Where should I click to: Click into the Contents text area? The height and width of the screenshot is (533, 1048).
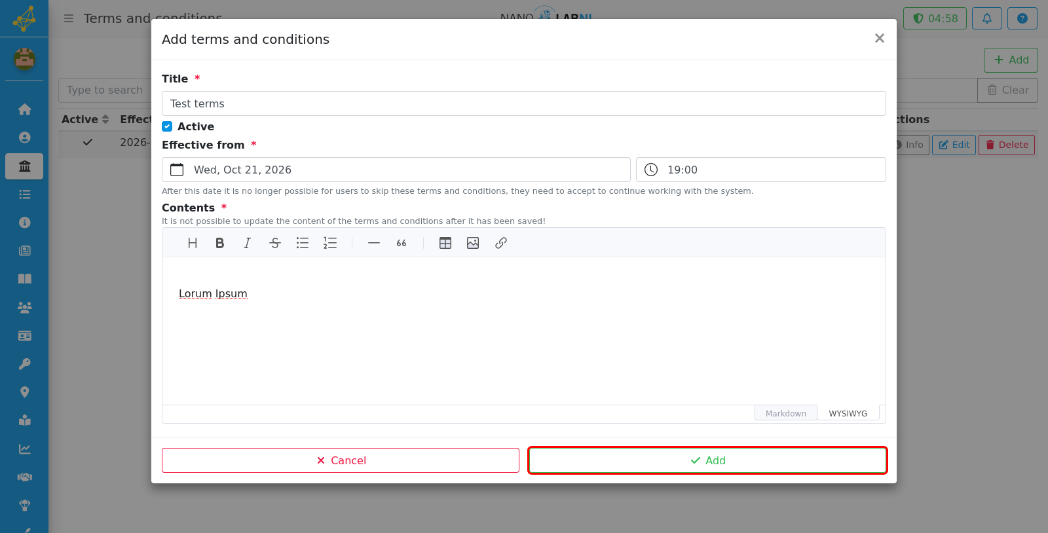(x=524, y=331)
